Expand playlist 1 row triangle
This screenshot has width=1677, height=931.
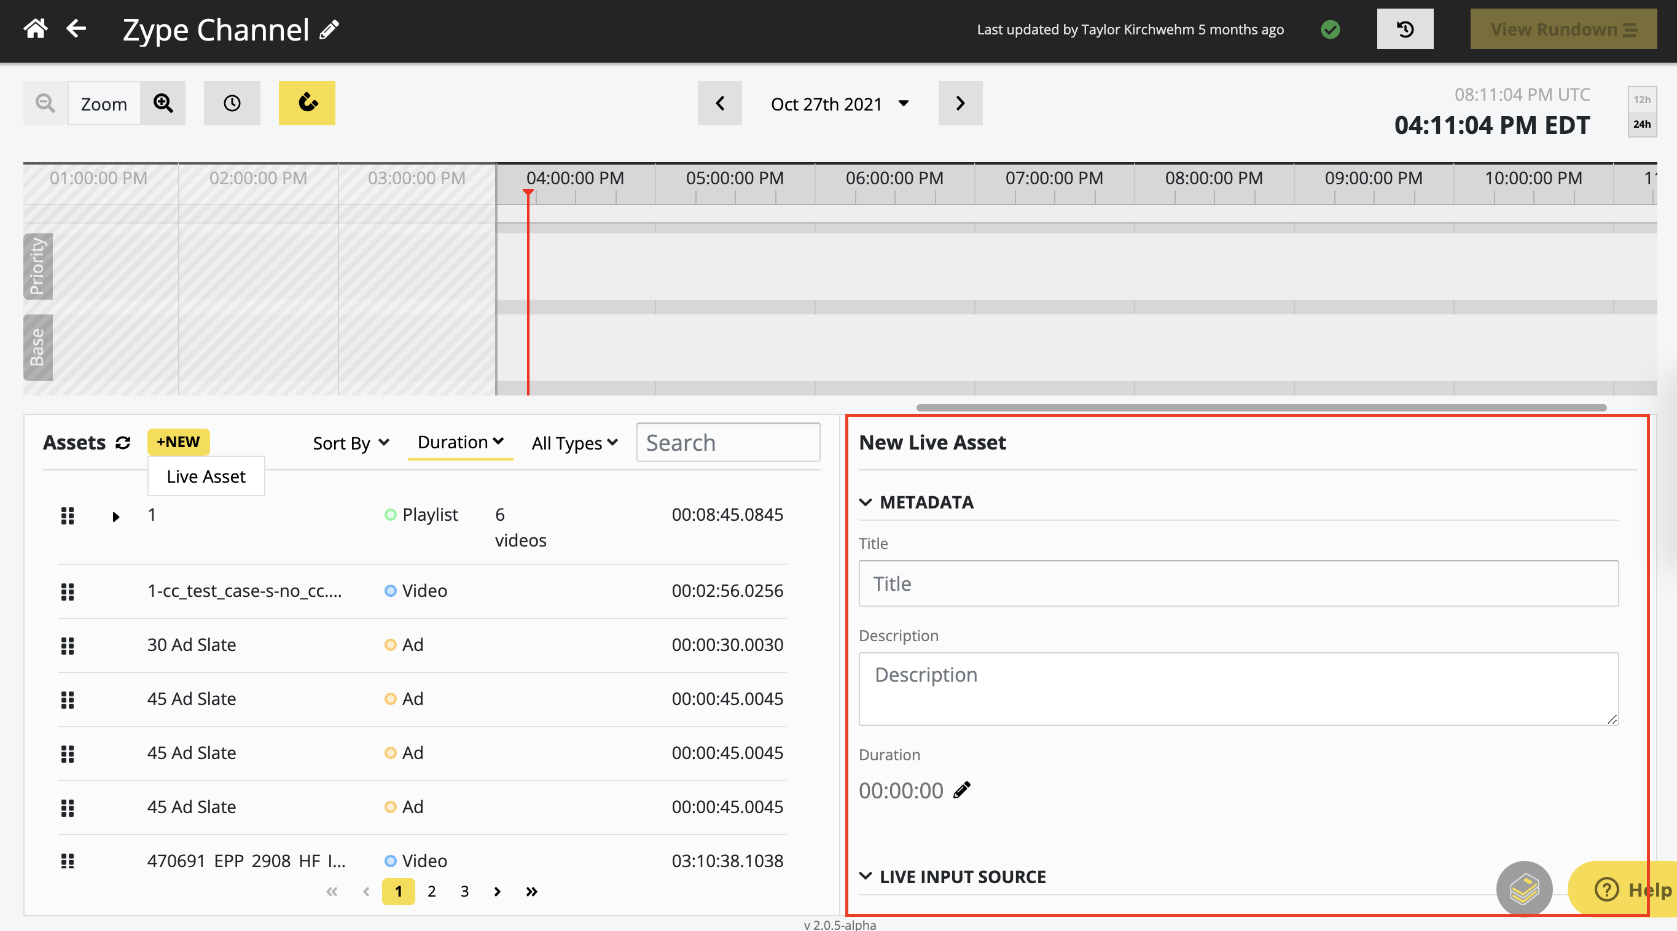115,516
